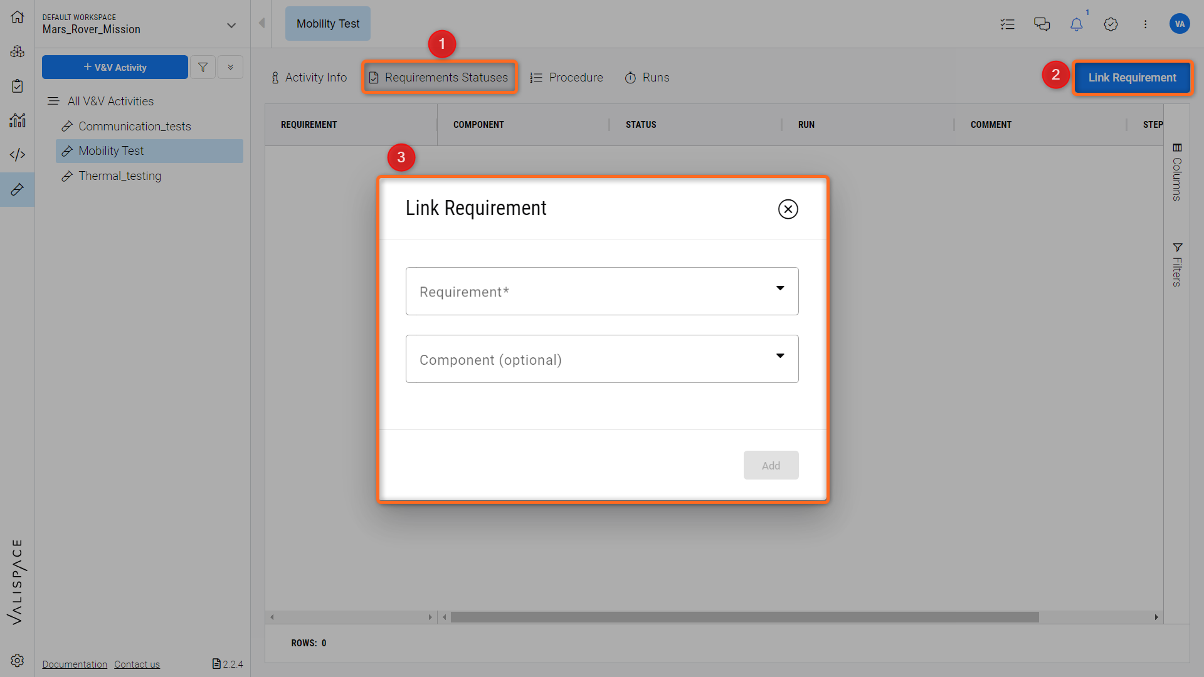The height and width of the screenshot is (677, 1204).
Task: Open the circular checkmark badge icon in top bar
Action: 1111,24
